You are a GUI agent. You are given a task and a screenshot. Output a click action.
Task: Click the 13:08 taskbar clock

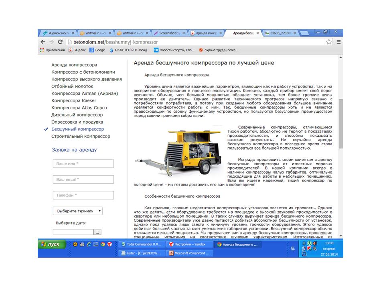[329, 243]
